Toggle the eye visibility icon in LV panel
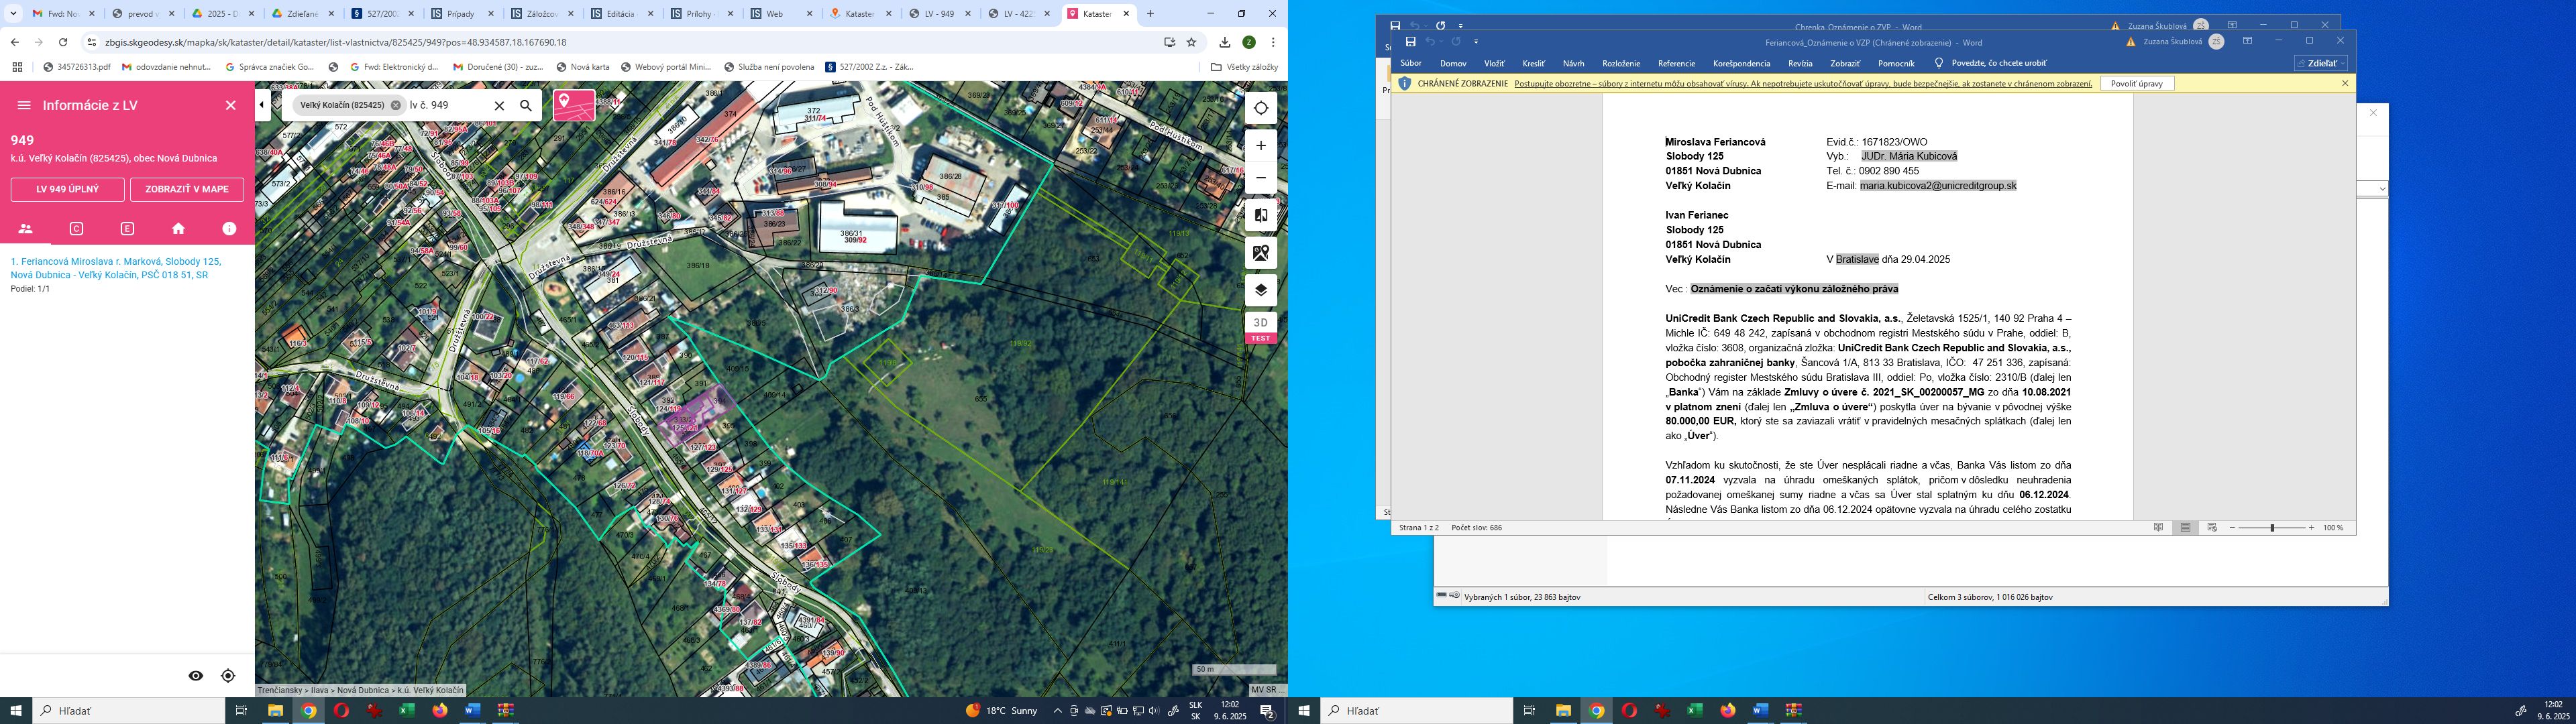Screen dimensions: 2576x724 (195, 676)
